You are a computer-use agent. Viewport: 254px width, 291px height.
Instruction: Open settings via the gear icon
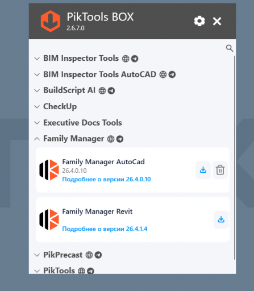(199, 21)
